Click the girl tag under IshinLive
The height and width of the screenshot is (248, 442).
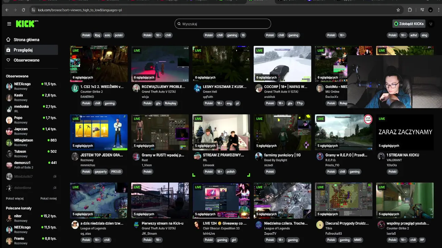coord(234,240)
